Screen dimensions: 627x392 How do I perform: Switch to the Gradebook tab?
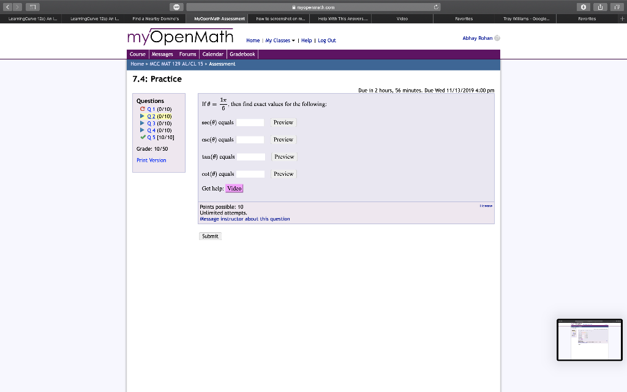click(242, 54)
